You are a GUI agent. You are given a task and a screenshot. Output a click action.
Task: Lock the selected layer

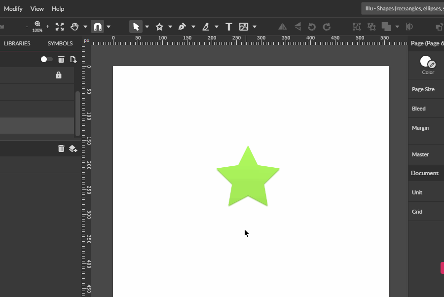(x=58, y=75)
